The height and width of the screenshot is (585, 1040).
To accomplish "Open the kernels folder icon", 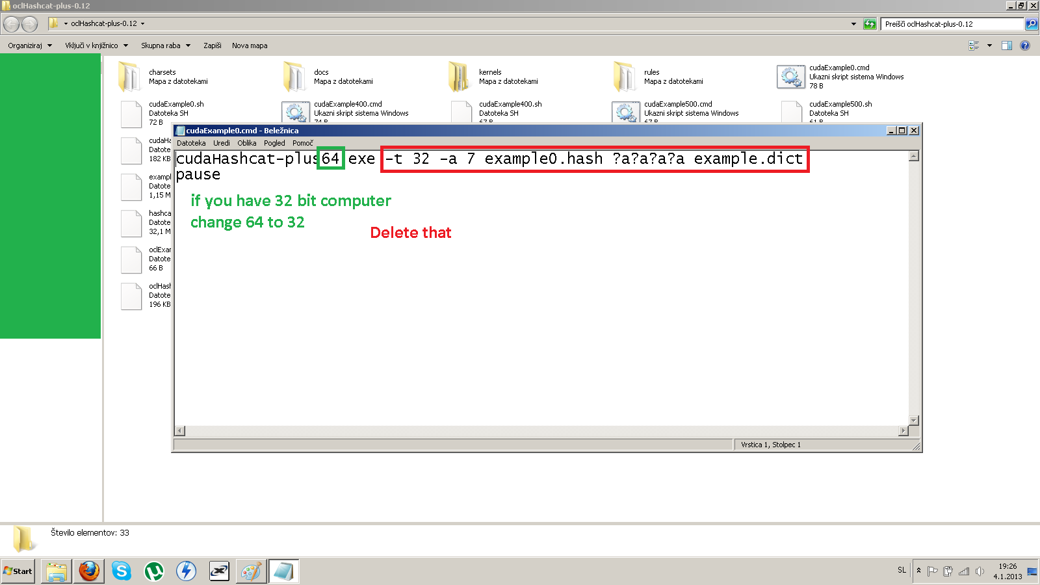I will tap(460, 77).
